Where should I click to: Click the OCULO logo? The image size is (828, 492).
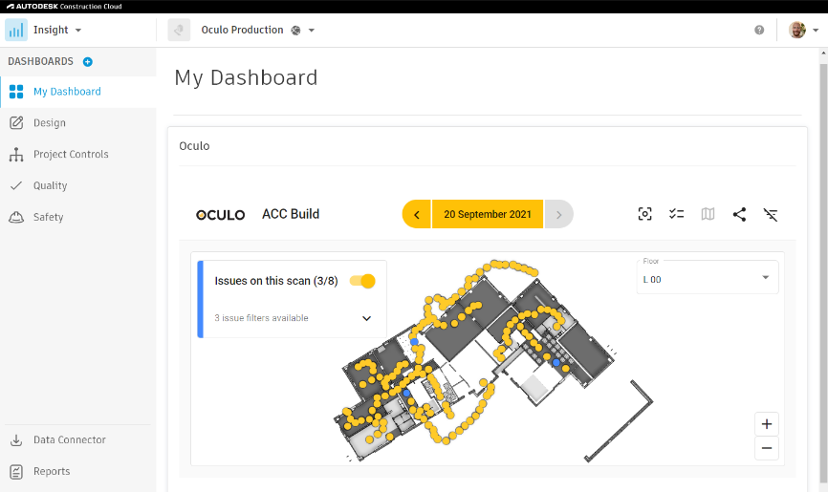221,215
